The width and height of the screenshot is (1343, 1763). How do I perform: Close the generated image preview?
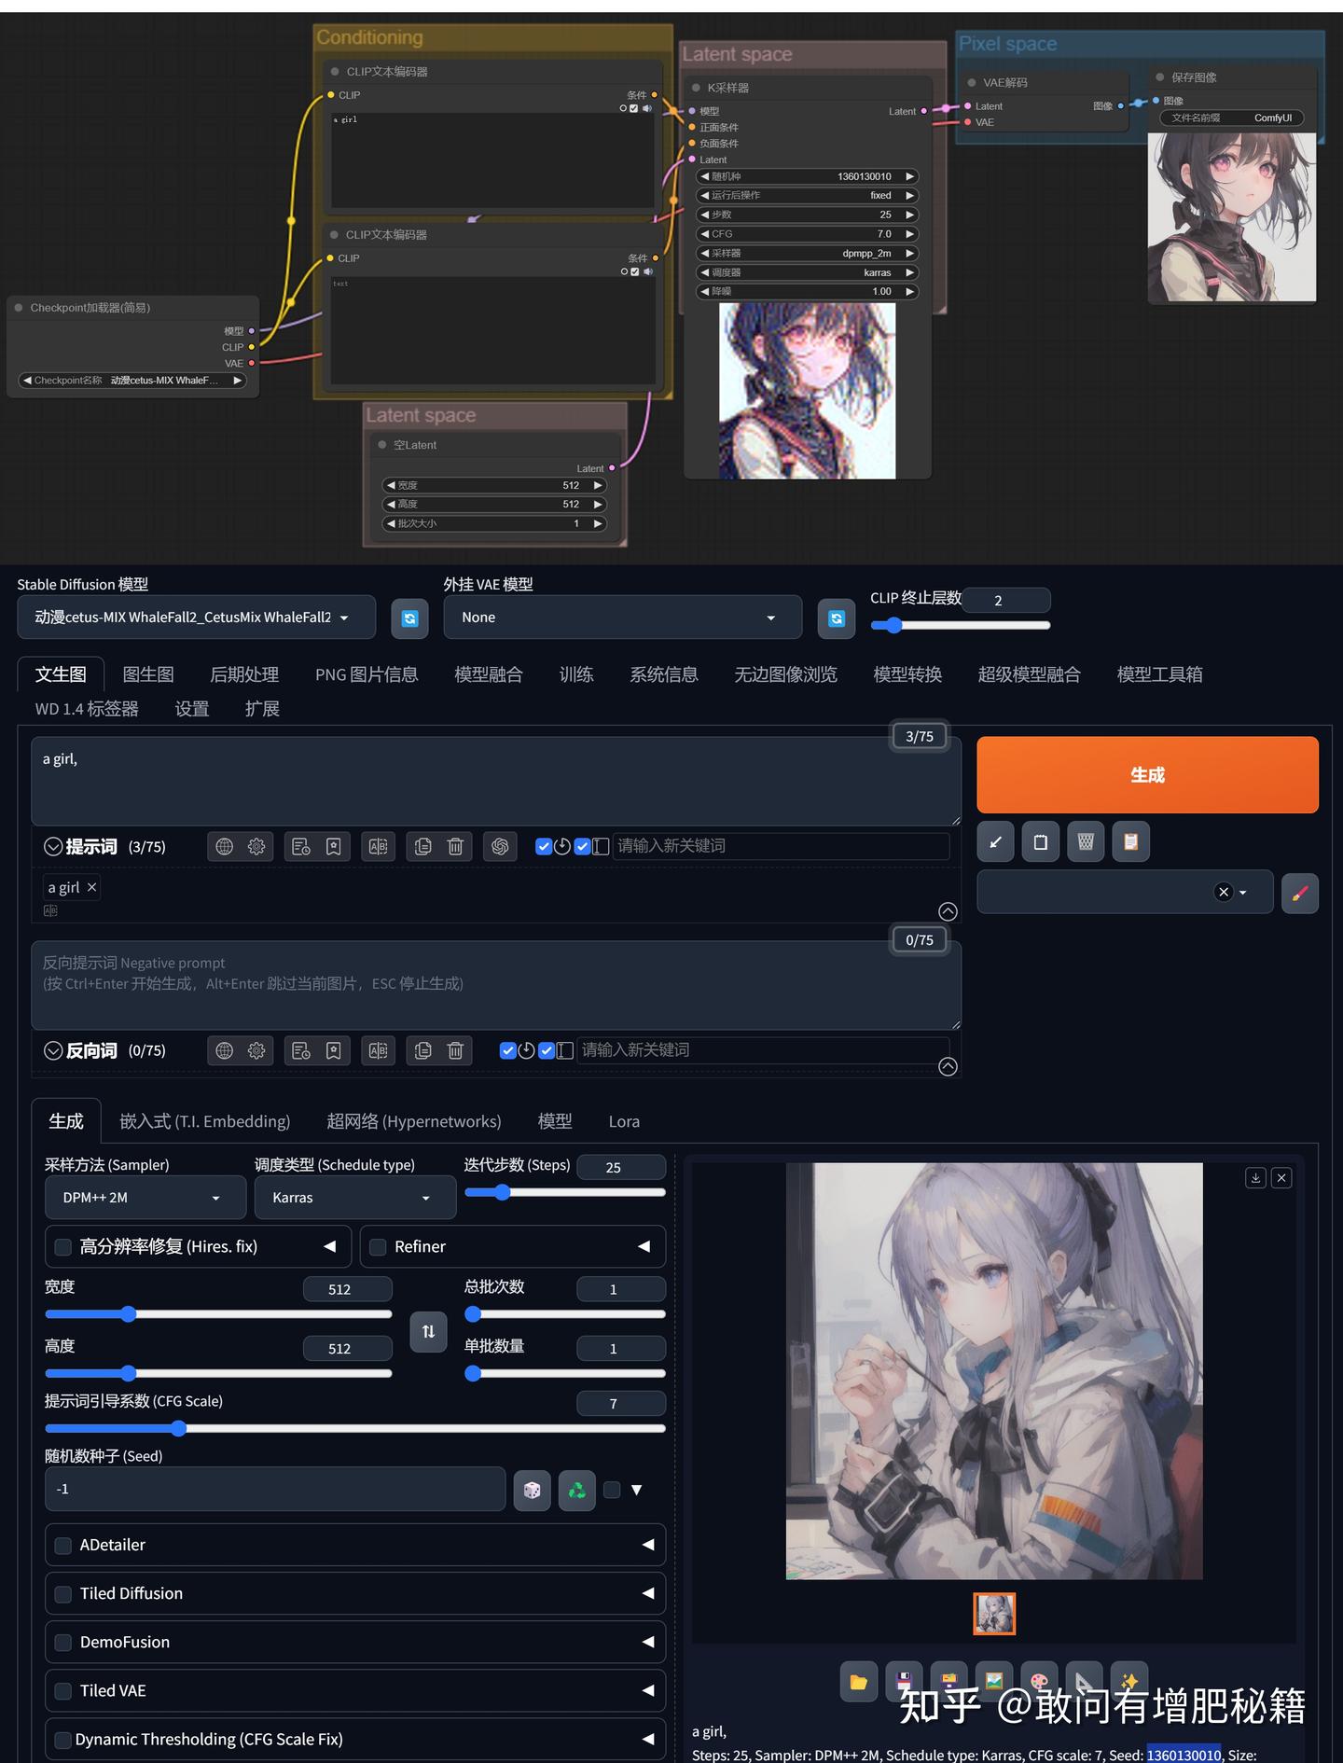(x=1281, y=1178)
